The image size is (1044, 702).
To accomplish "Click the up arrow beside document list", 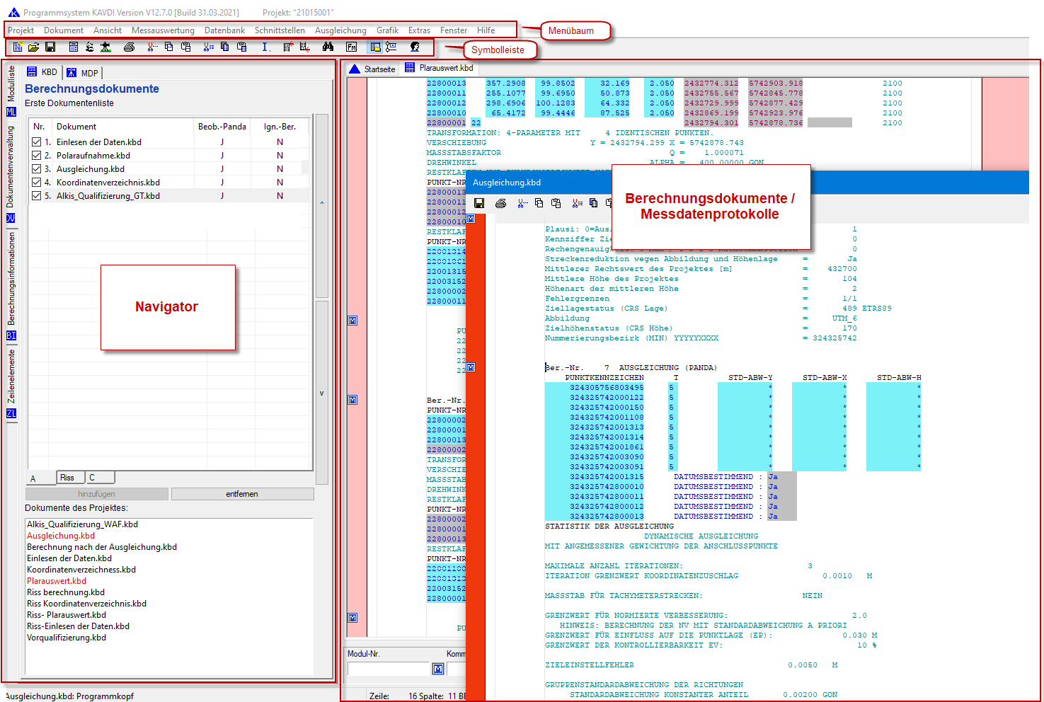I will [321, 204].
